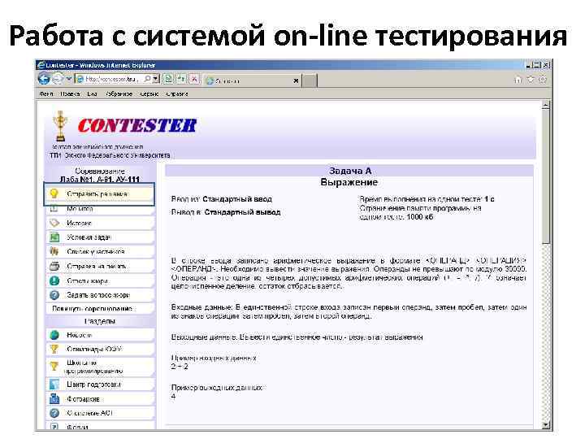Click the question mark icon for Задать вопрос жюри
Viewport: 585px width, 439px height.
pyautogui.click(x=54, y=295)
